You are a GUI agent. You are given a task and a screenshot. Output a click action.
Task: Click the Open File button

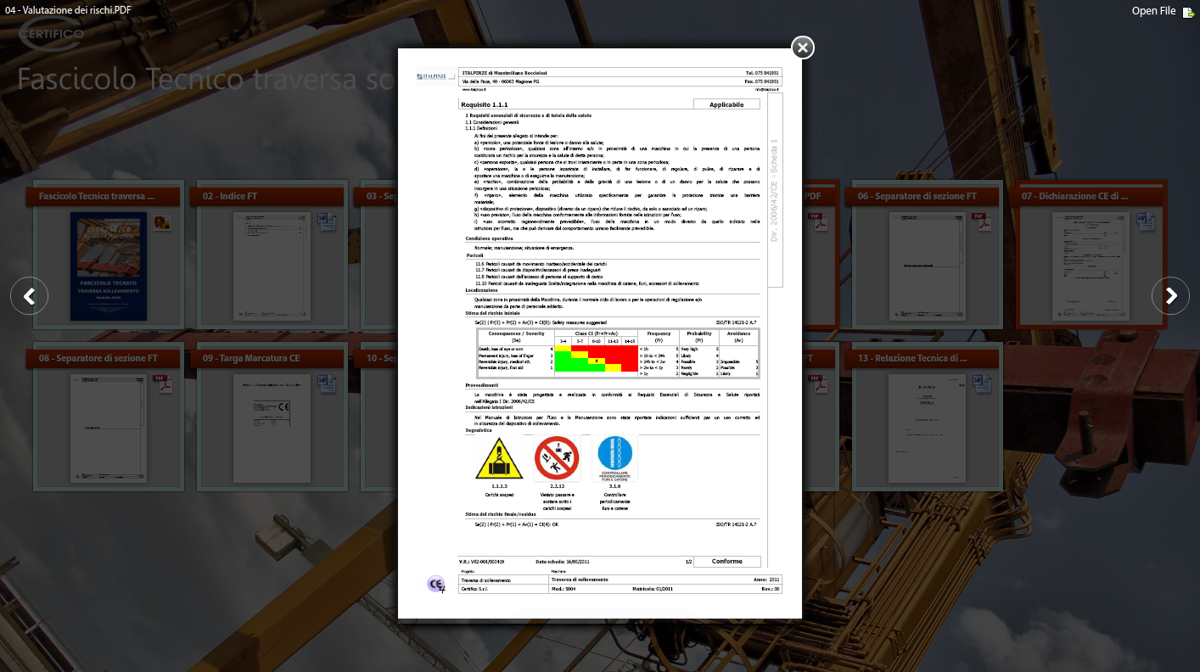1164,11
